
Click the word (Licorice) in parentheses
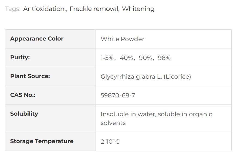(x=177, y=76)
